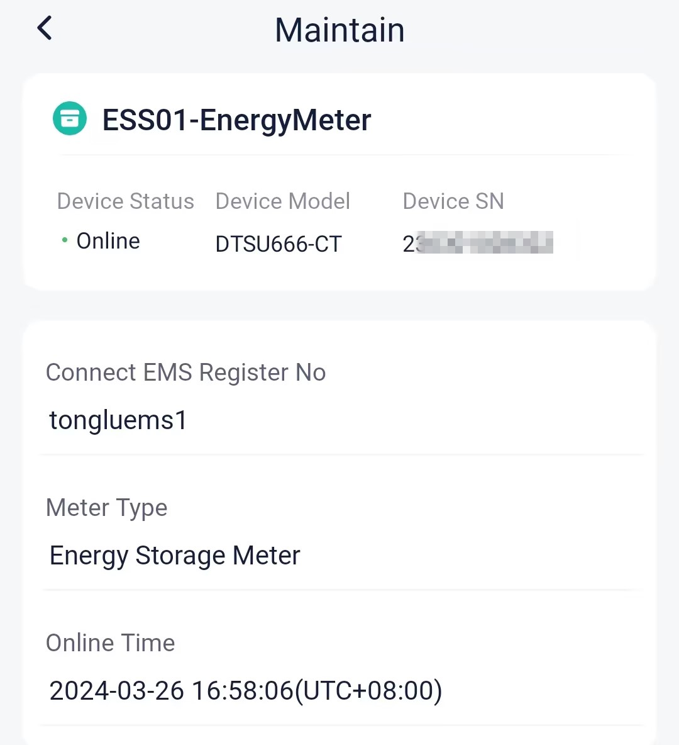Tap the Online Time label
Image resolution: width=679 pixels, height=745 pixels.
pos(110,643)
